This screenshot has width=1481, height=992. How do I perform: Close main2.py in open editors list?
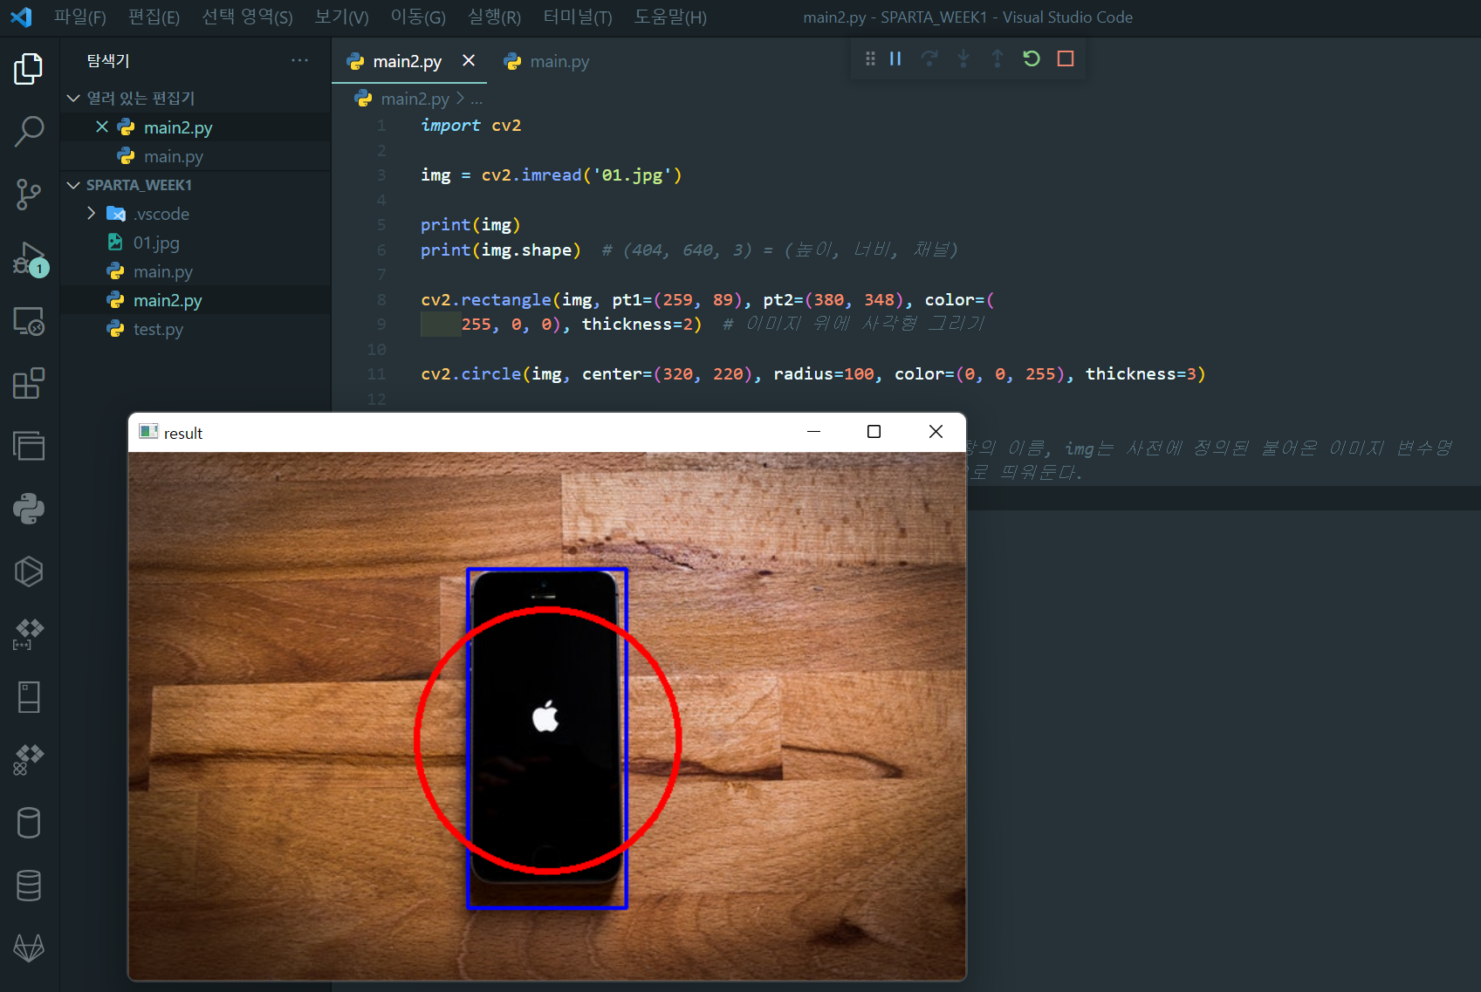point(102,127)
